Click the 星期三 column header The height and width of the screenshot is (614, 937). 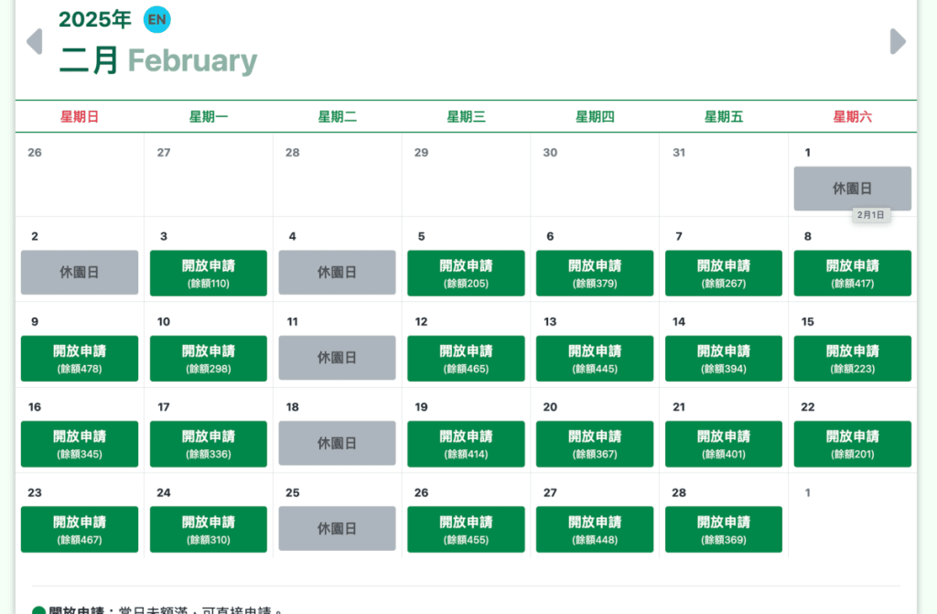point(466,117)
